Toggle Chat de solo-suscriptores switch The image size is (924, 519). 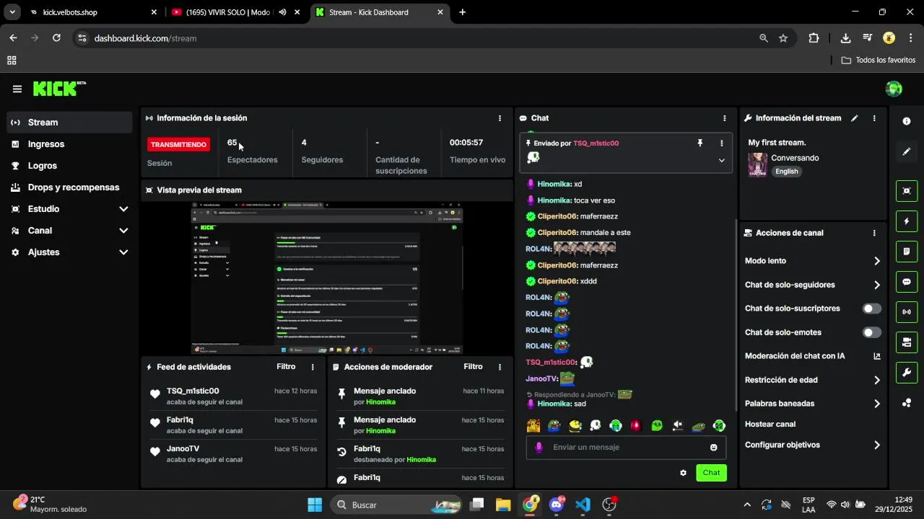click(x=872, y=309)
